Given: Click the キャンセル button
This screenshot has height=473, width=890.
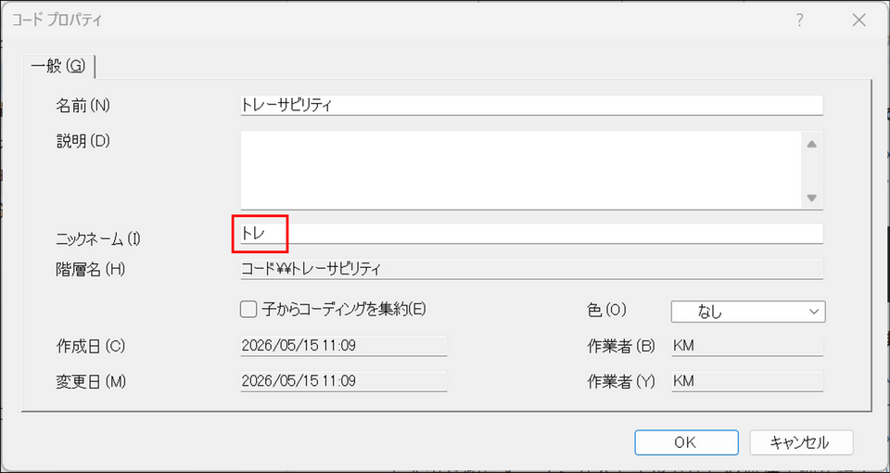Looking at the screenshot, I should (801, 442).
